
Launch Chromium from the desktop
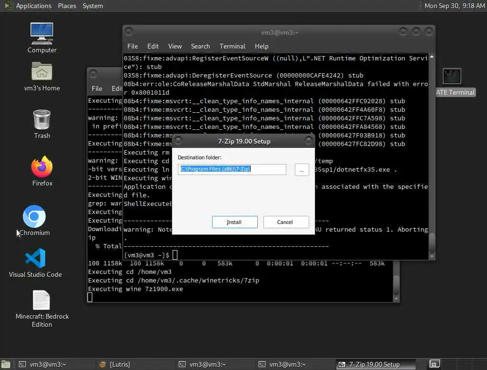34,220
